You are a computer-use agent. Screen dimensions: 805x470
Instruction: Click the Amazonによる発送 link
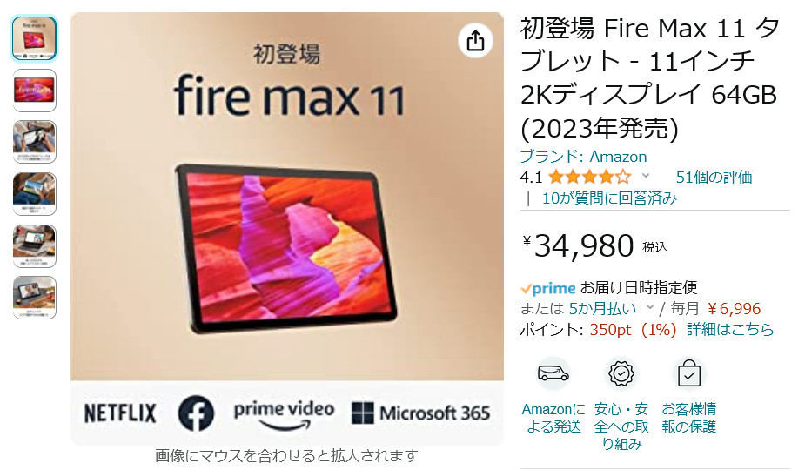(553, 418)
